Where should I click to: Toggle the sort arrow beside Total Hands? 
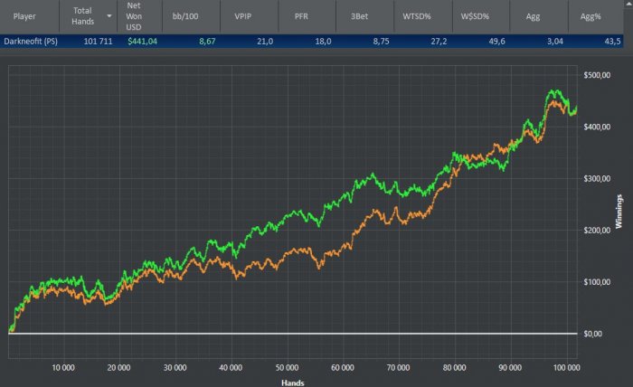[x=109, y=16]
